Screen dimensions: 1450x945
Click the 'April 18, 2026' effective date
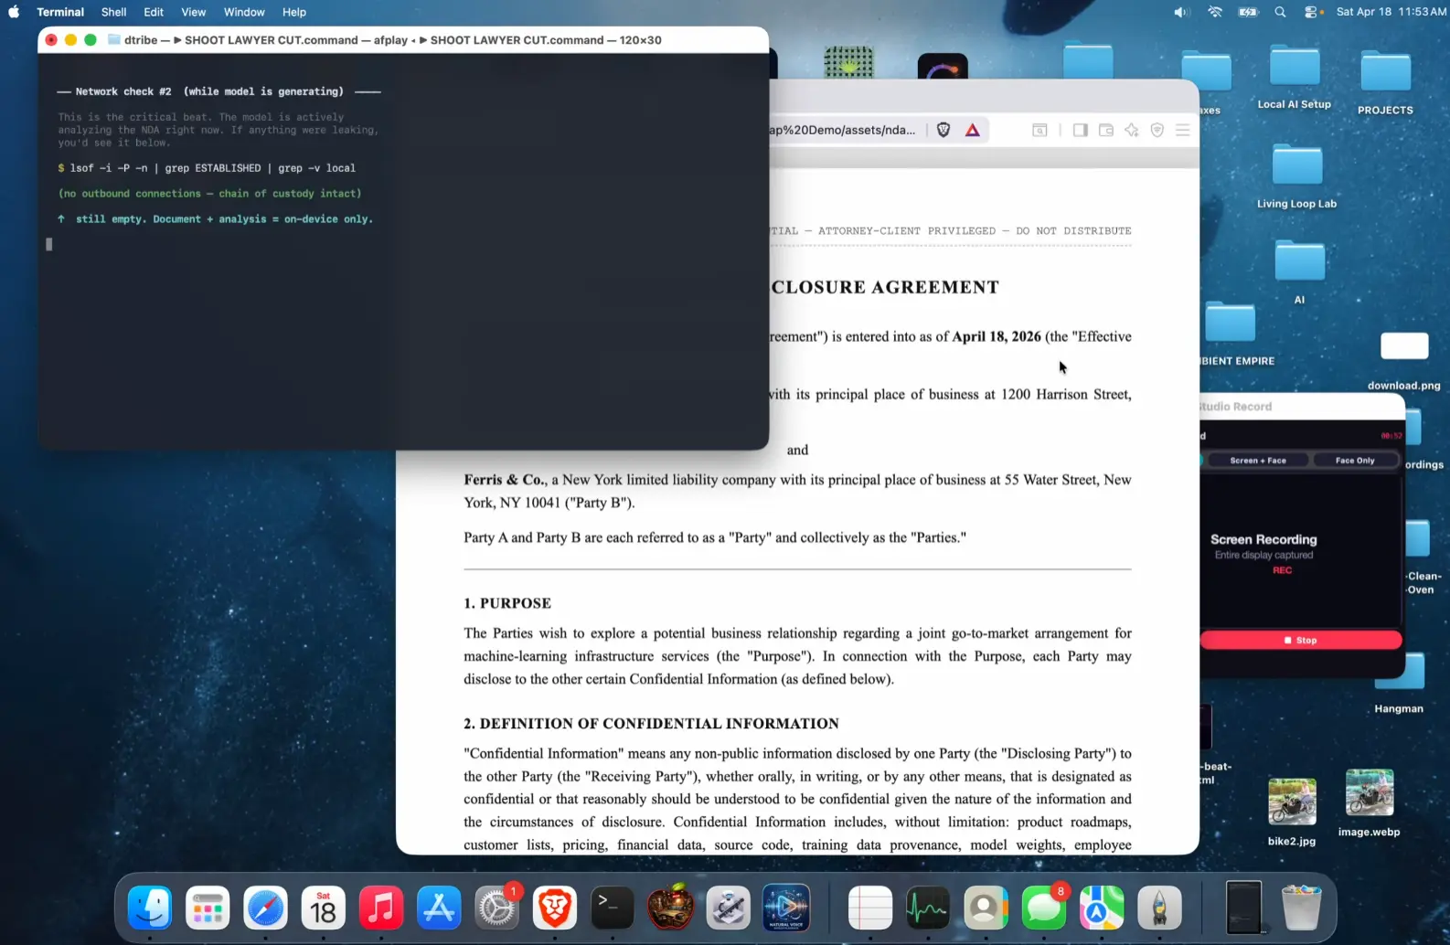tap(997, 336)
